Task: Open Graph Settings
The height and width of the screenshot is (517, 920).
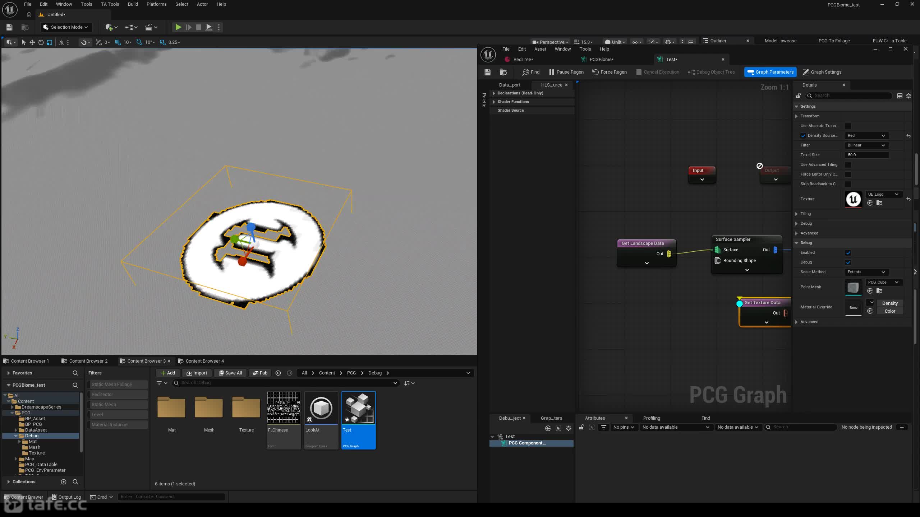Action: tap(822, 72)
